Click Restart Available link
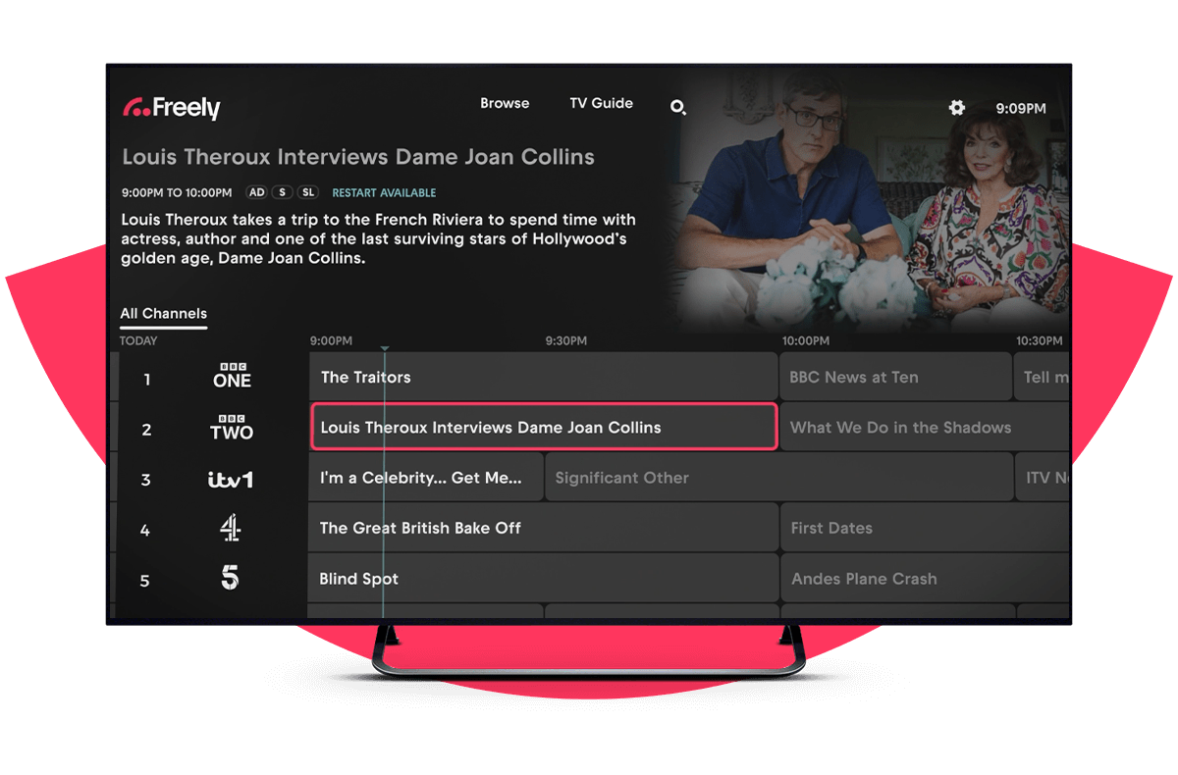The image size is (1178, 775). click(x=384, y=192)
